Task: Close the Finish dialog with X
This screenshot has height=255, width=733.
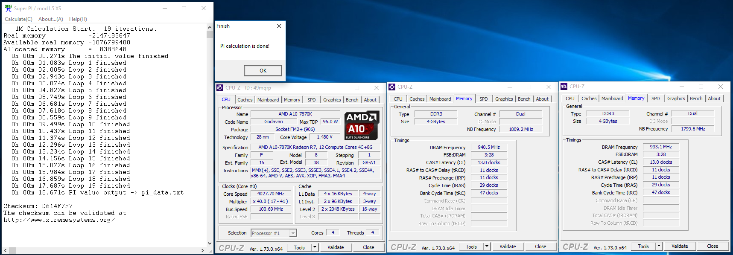Action: coord(279,26)
